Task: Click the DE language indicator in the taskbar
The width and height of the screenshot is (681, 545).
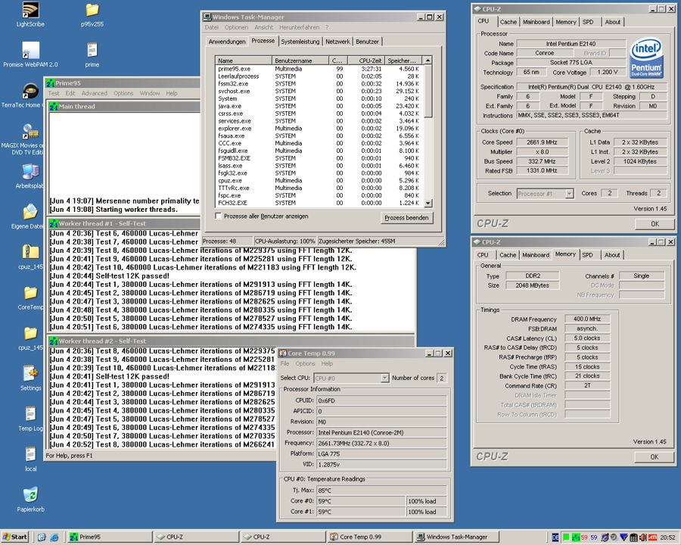Action: (555, 537)
